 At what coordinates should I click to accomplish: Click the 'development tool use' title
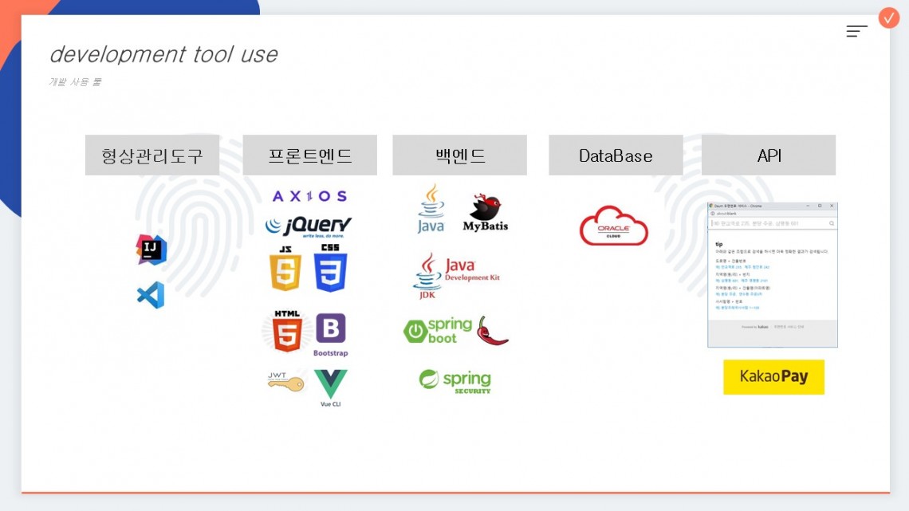[163, 54]
